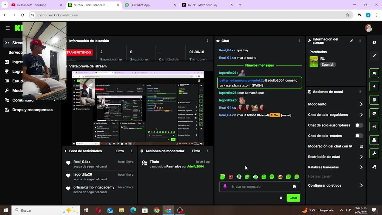Image resolution: width=382 pixels, height=215 pixels.
Task: Click lagordita26 in activity feed
Action: pos(83,174)
